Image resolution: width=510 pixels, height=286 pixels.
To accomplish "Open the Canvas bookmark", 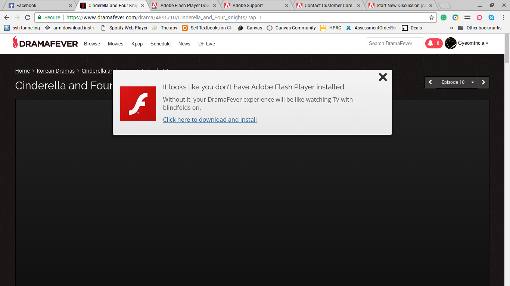I will pyautogui.click(x=250, y=28).
